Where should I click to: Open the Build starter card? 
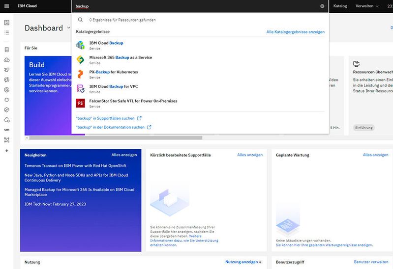tap(48, 96)
